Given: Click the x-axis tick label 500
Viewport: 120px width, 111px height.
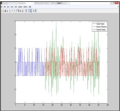Looking at the screenshot, I should click(x=108, y=105).
